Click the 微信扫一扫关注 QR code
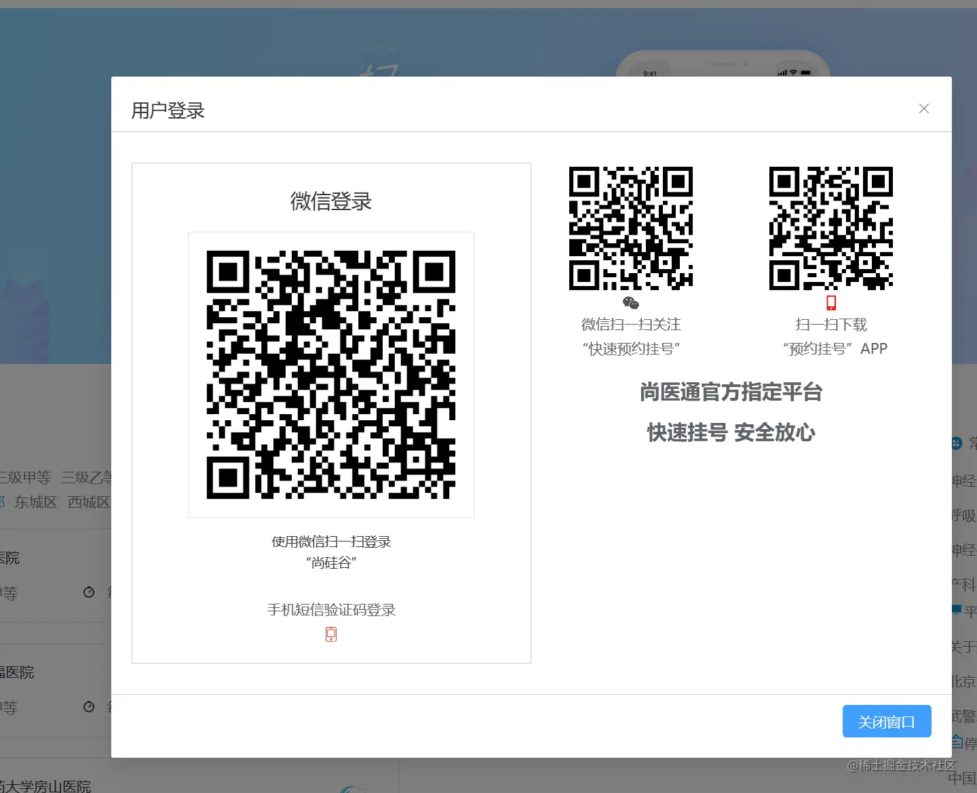Viewport: 977px width, 793px height. (x=631, y=228)
